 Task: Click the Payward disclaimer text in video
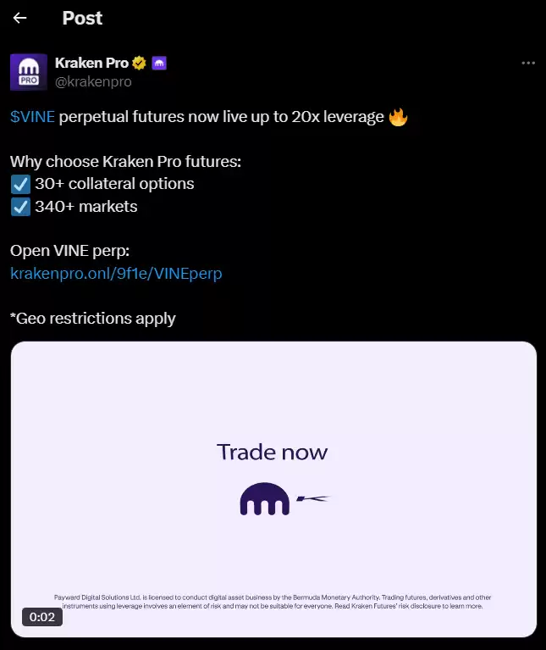pos(273,602)
